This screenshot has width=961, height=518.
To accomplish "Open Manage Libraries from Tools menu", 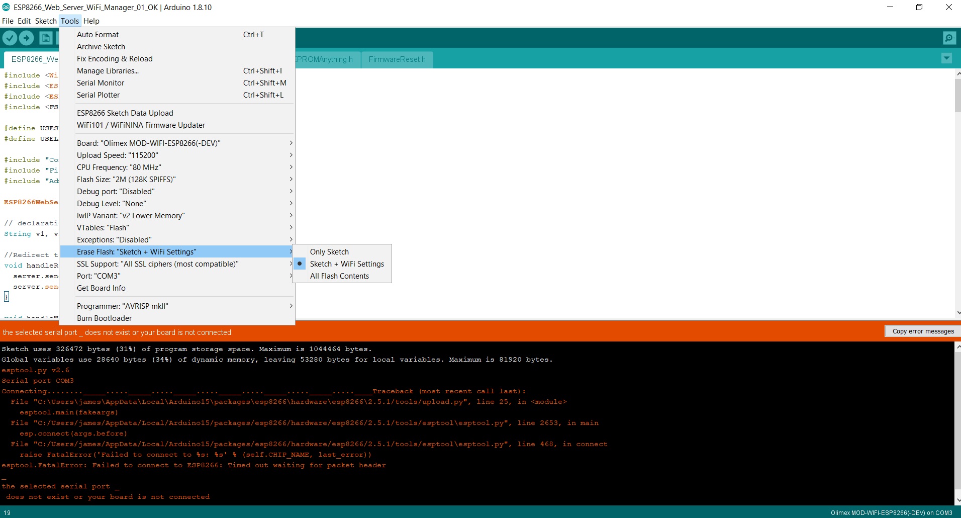I will 108,71.
